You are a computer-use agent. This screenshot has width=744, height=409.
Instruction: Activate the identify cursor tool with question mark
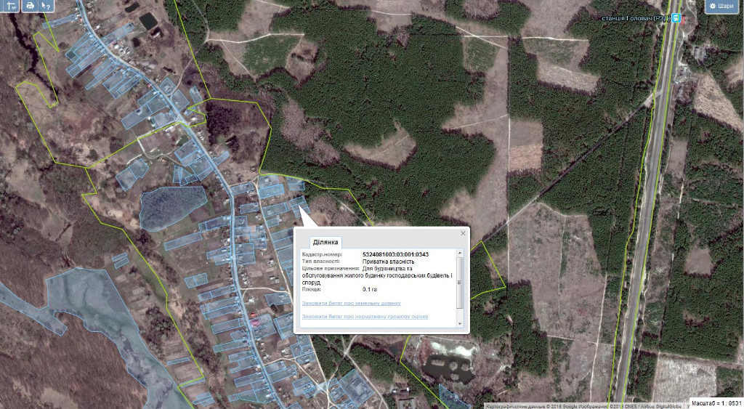point(46,6)
